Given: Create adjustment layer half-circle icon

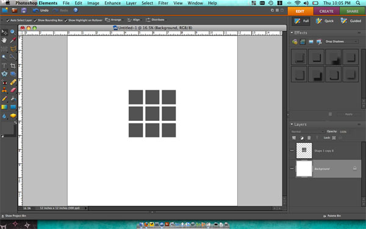Looking at the screenshot, I should click(301, 138).
